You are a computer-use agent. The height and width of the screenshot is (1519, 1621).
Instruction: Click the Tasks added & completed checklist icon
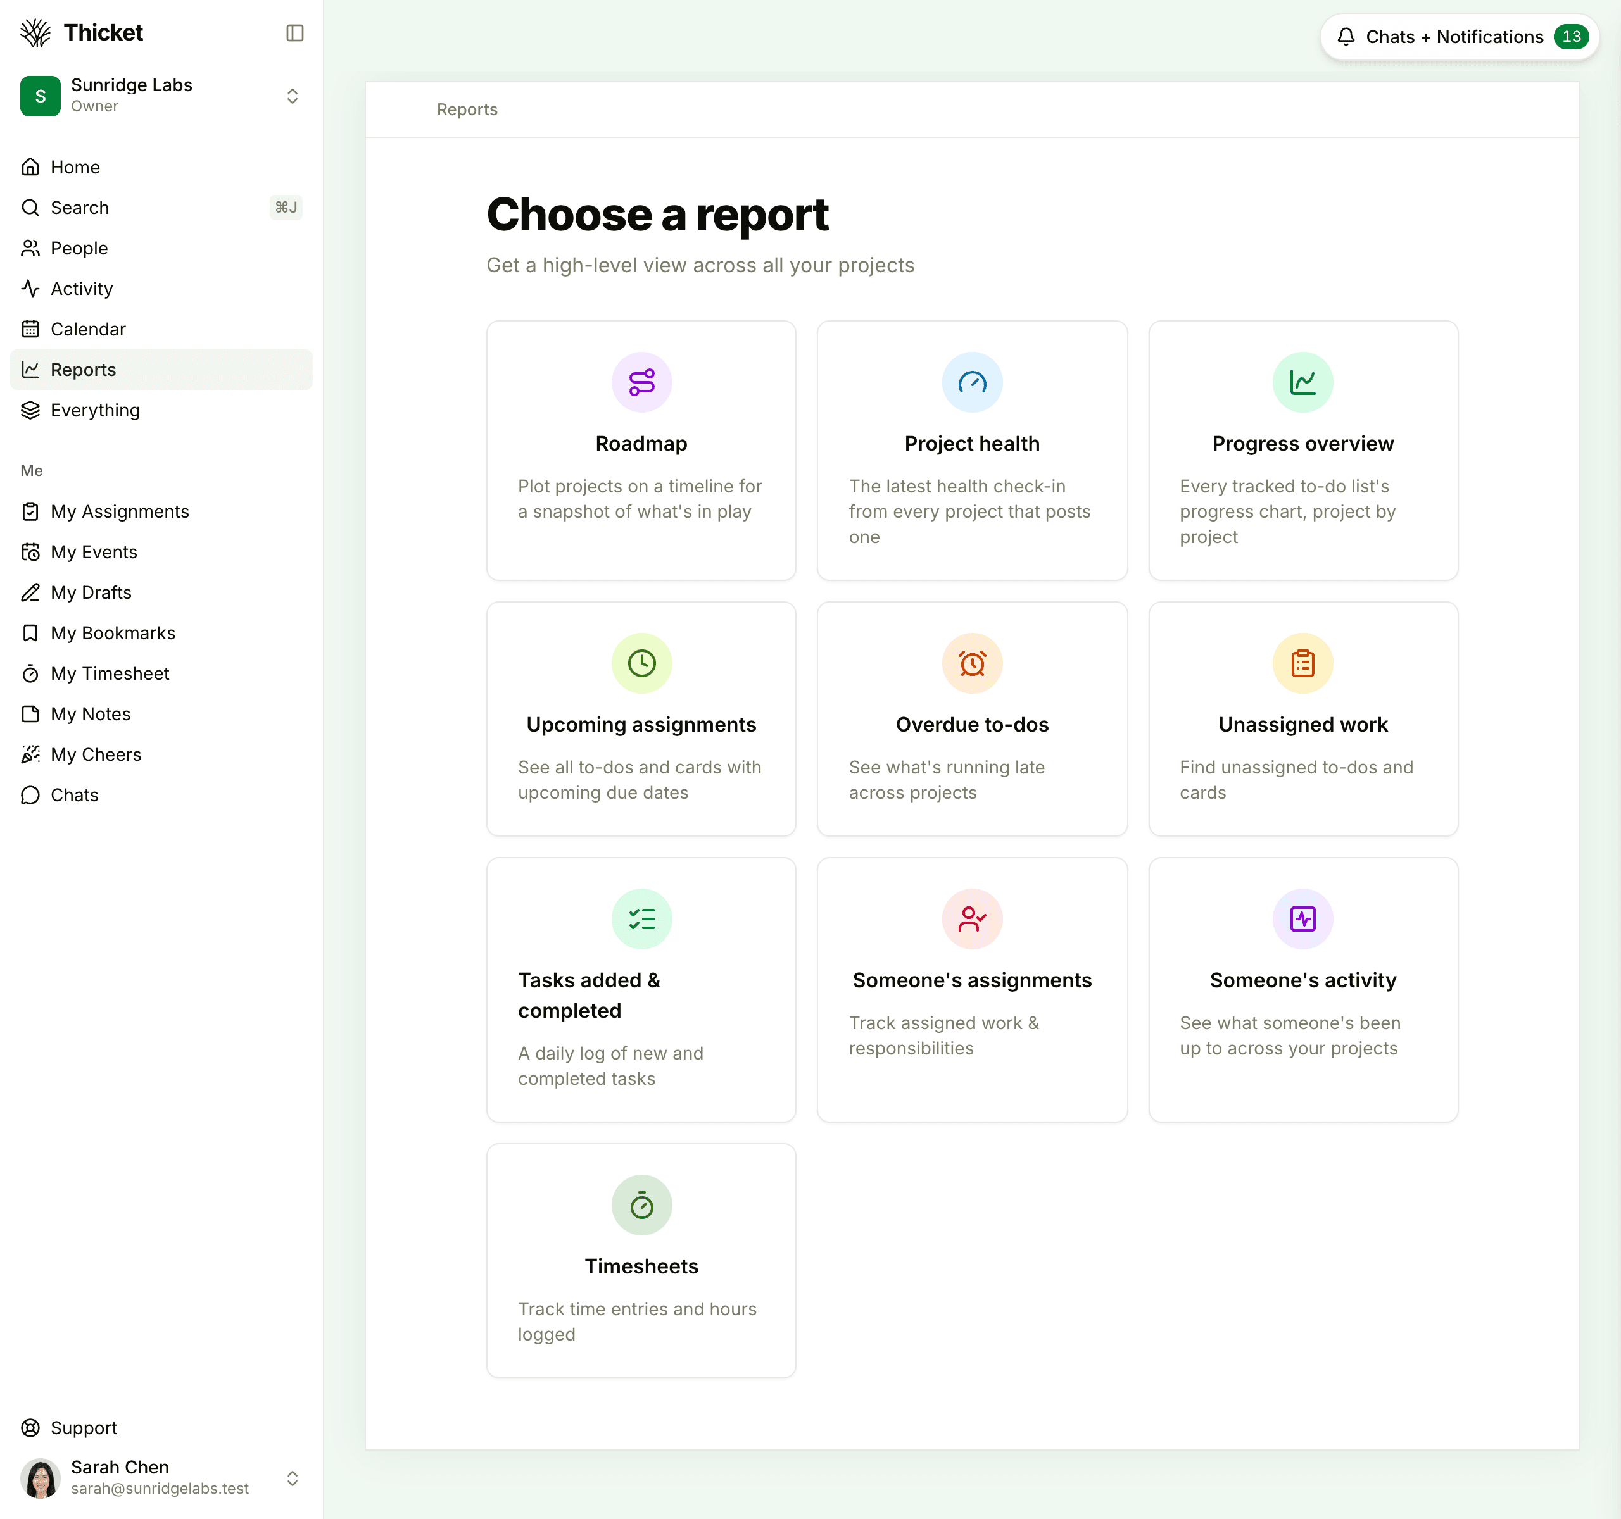[x=641, y=919]
